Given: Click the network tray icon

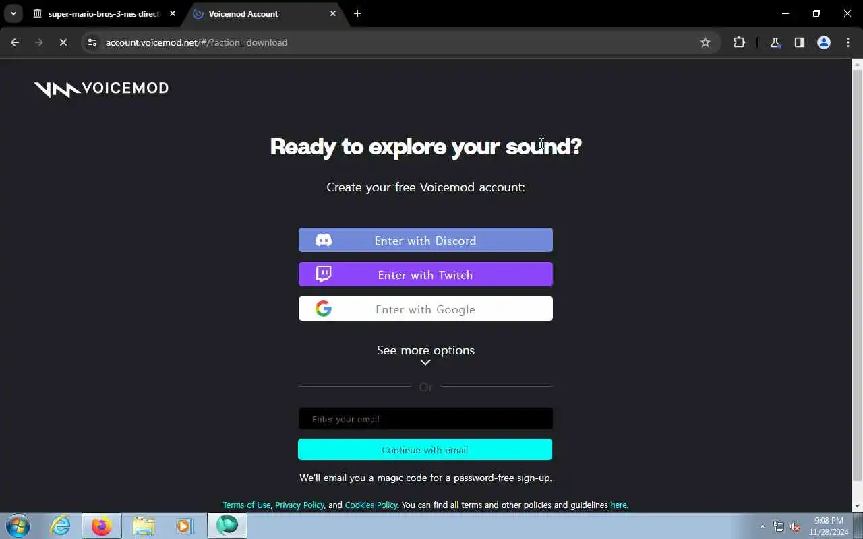Looking at the screenshot, I should pyautogui.click(x=779, y=526).
